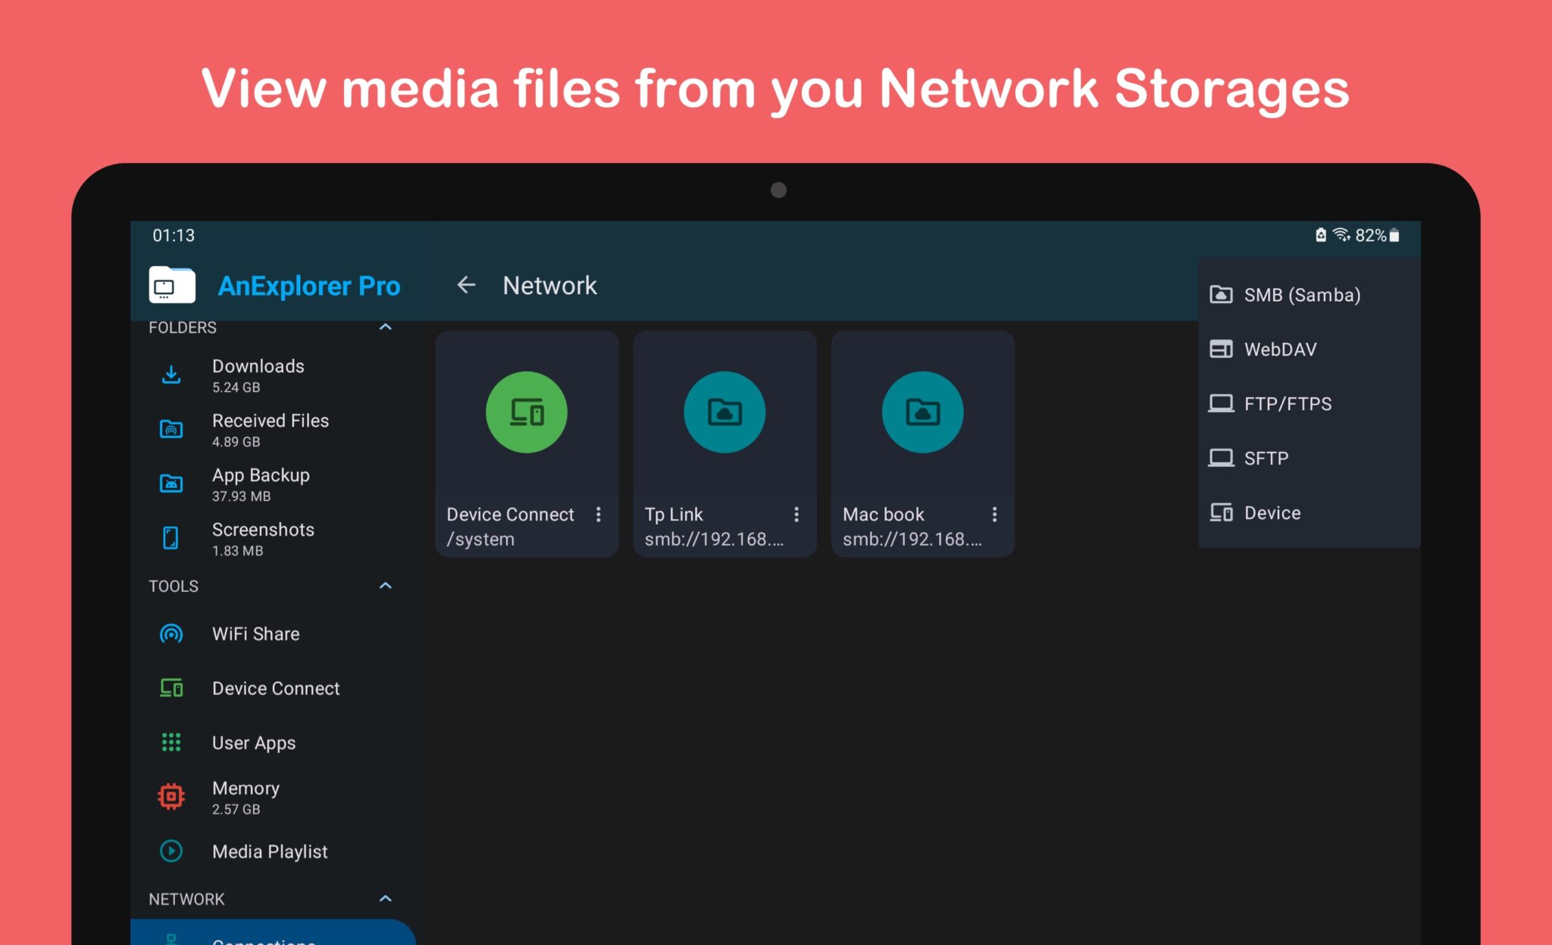The height and width of the screenshot is (945, 1552).
Task: Collapse the FOLDERS section
Action: (386, 327)
